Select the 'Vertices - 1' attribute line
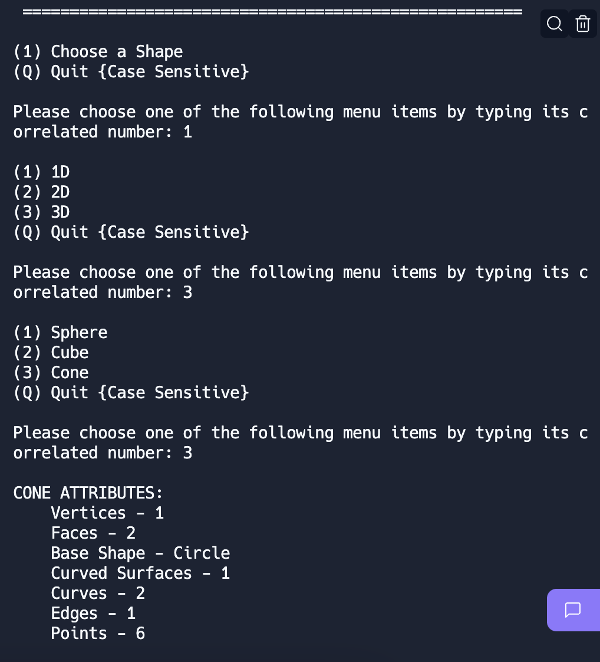 click(107, 513)
